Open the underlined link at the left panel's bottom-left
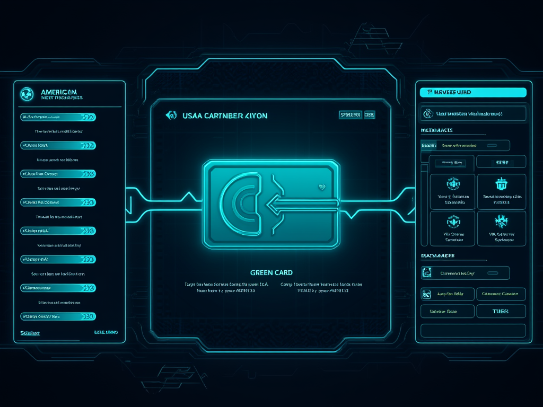 (30, 333)
